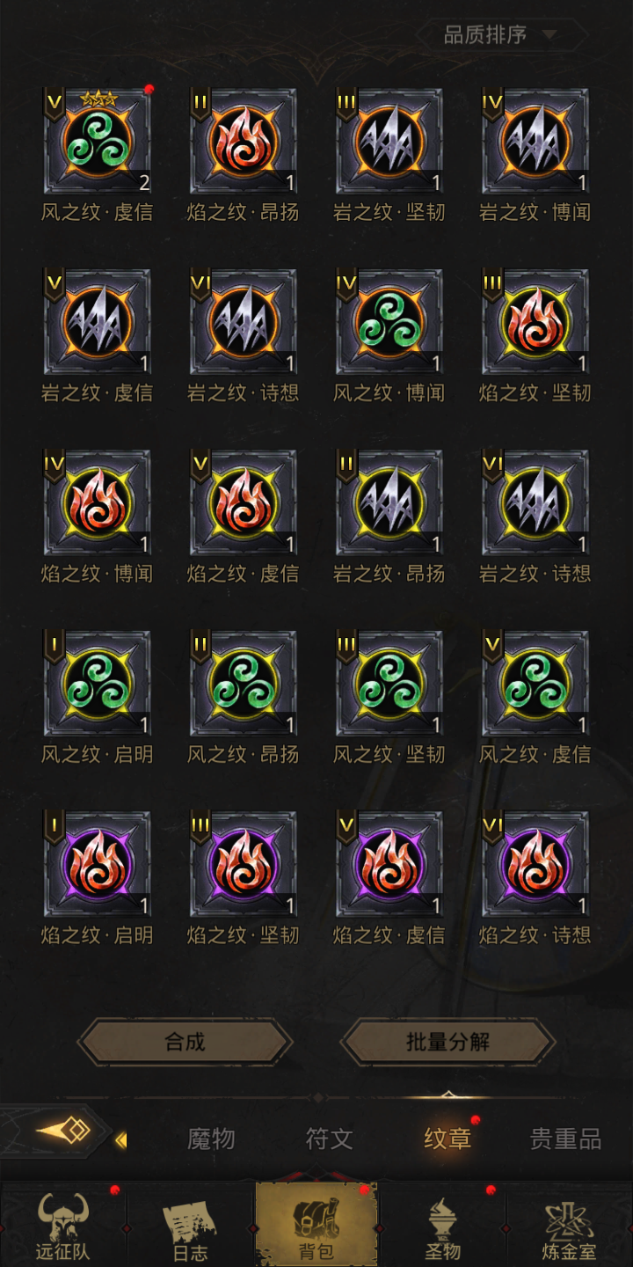Open the 品质排序 sort dropdown

point(502,35)
